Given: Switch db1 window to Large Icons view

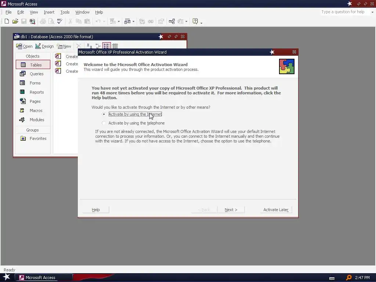Looking at the screenshot, I should click(89, 46).
